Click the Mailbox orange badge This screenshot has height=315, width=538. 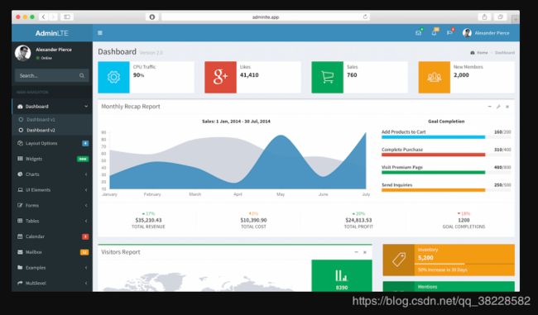84,252
